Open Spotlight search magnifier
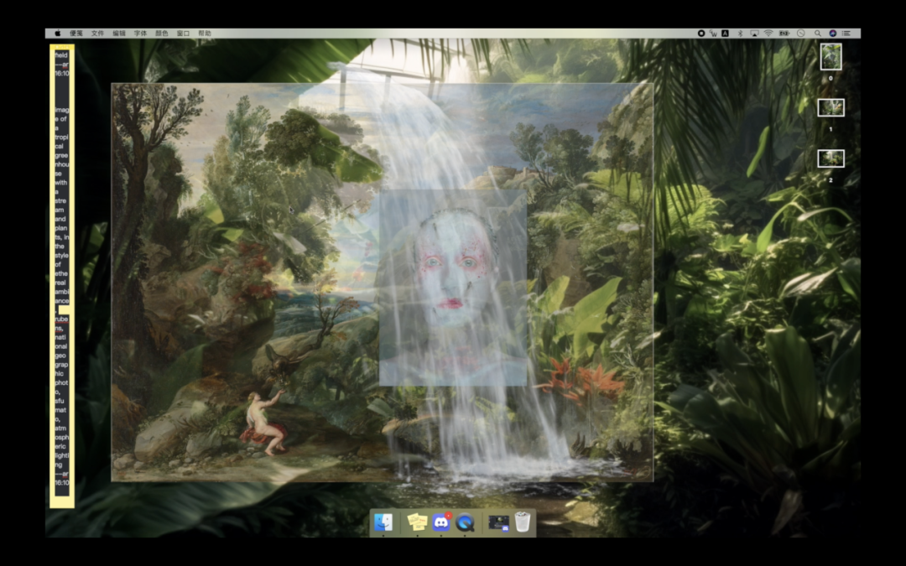Screen dimensions: 906x566 pos(818,34)
